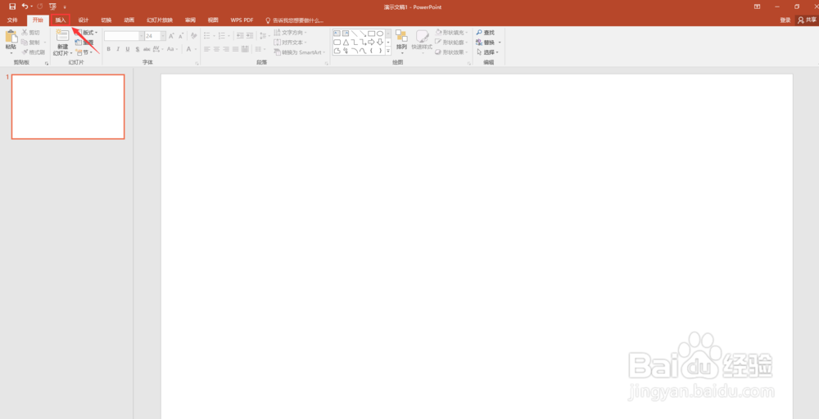Select the Right Arrow block shape
Screen dimensions: 819x419
371,42
